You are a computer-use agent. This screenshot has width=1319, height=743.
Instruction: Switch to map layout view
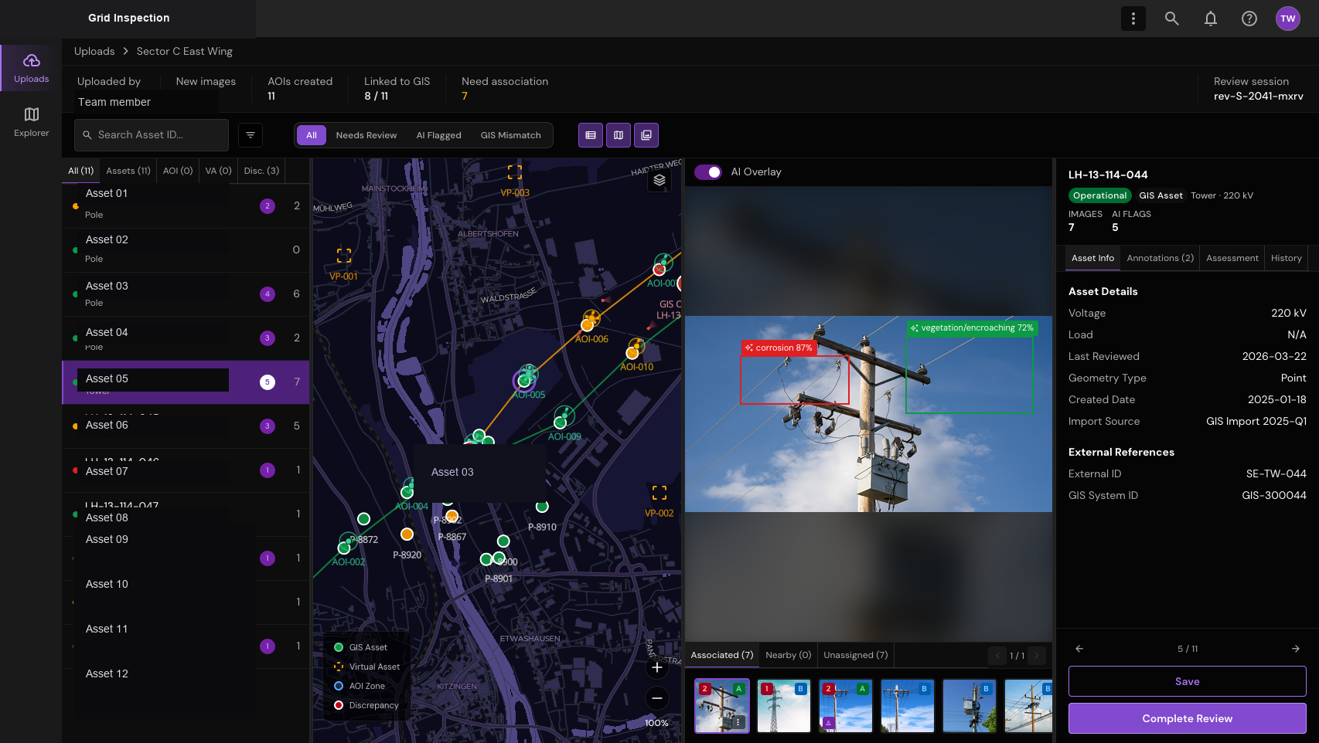coord(619,135)
